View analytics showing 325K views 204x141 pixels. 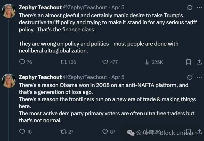tap(147, 62)
